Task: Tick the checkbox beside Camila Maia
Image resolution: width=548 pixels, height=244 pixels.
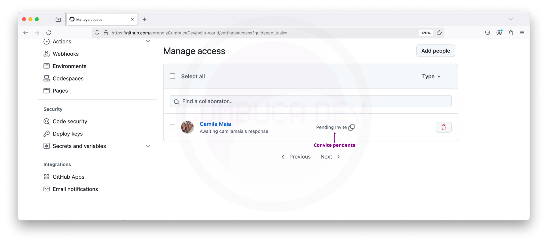Action: point(173,127)
